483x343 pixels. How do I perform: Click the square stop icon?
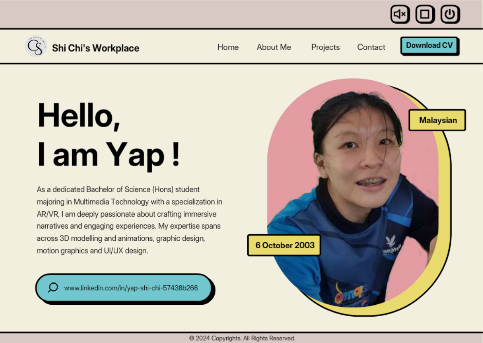[x=424, y=14]
